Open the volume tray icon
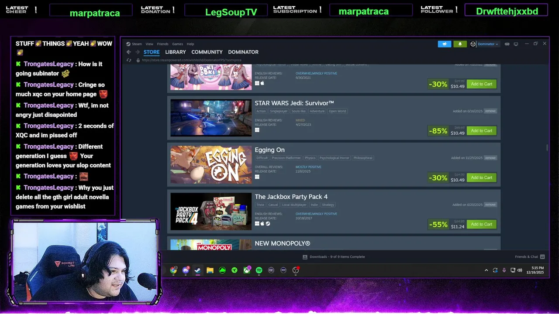This screenshot has width=559, height=314. [x=520, y=270]
